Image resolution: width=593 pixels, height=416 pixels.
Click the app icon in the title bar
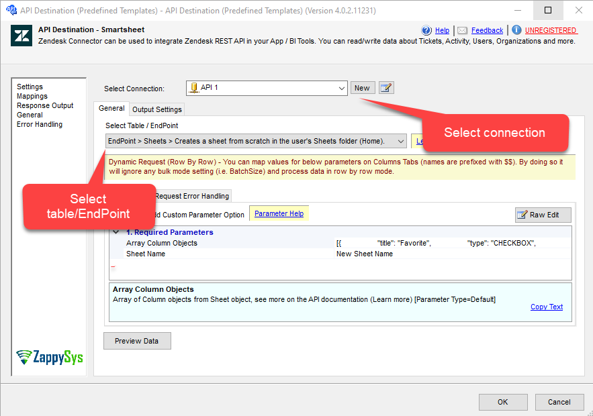pos(11,10)
